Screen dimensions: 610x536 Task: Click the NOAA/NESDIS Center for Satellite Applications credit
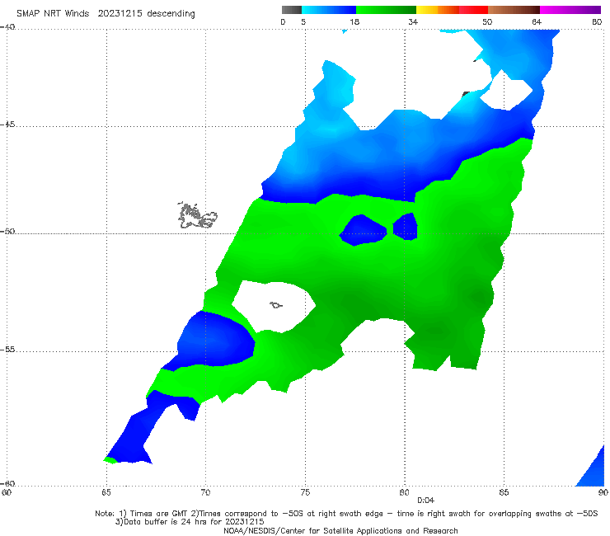tap(340, 530)
